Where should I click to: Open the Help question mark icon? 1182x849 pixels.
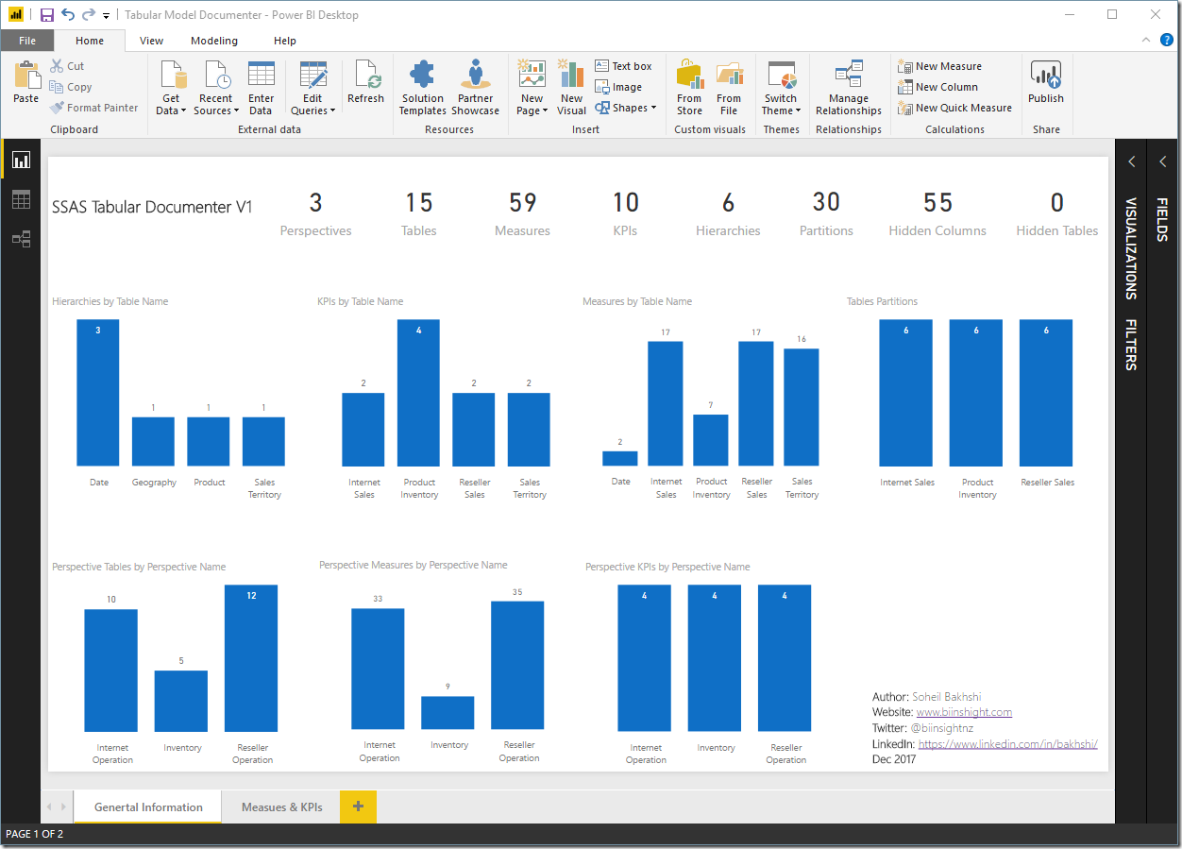(1167, 40)
